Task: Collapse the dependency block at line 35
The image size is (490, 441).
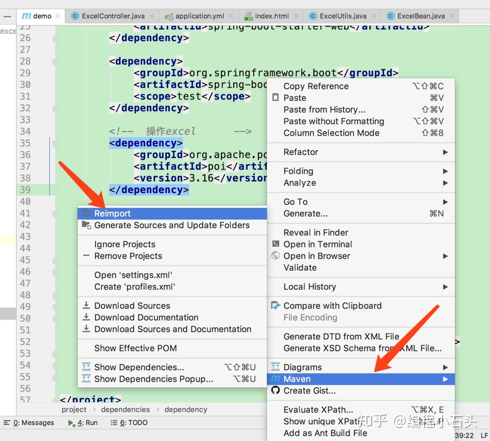Action: (56, 143)
